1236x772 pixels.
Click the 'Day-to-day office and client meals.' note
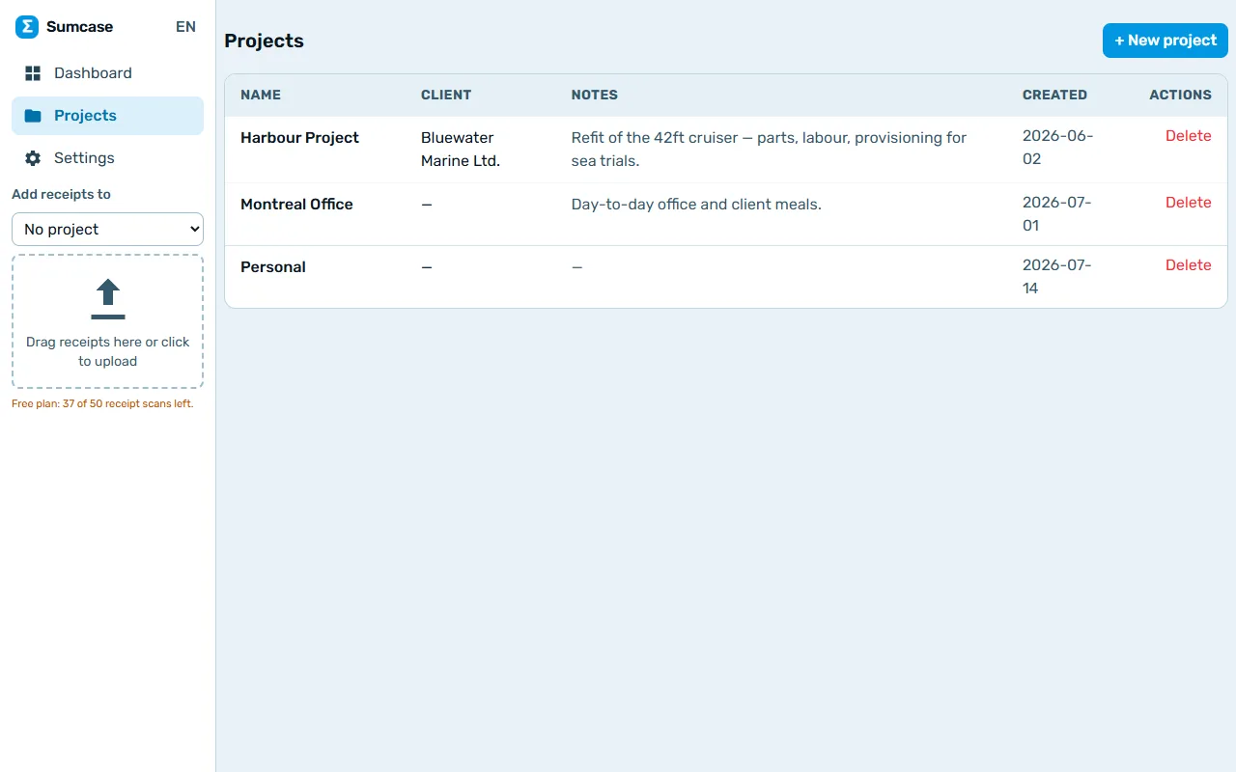(696, 205)
